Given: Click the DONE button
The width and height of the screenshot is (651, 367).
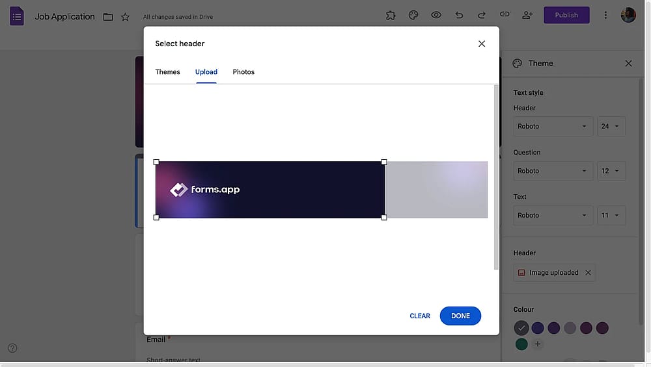Looking at the screenshot, I should [x=460, y=316].
